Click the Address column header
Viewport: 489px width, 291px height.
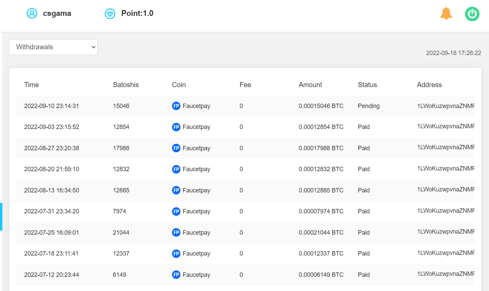[x=429, y=85]
